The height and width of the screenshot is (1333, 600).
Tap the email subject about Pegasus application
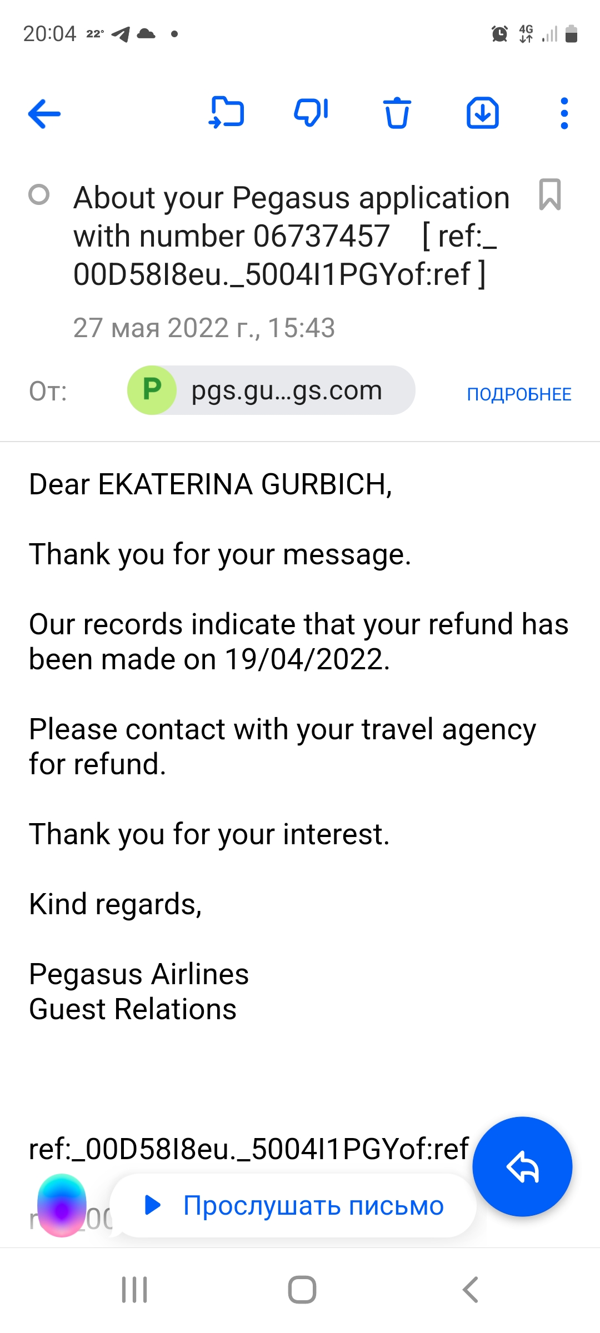click(x=292, y=236)
